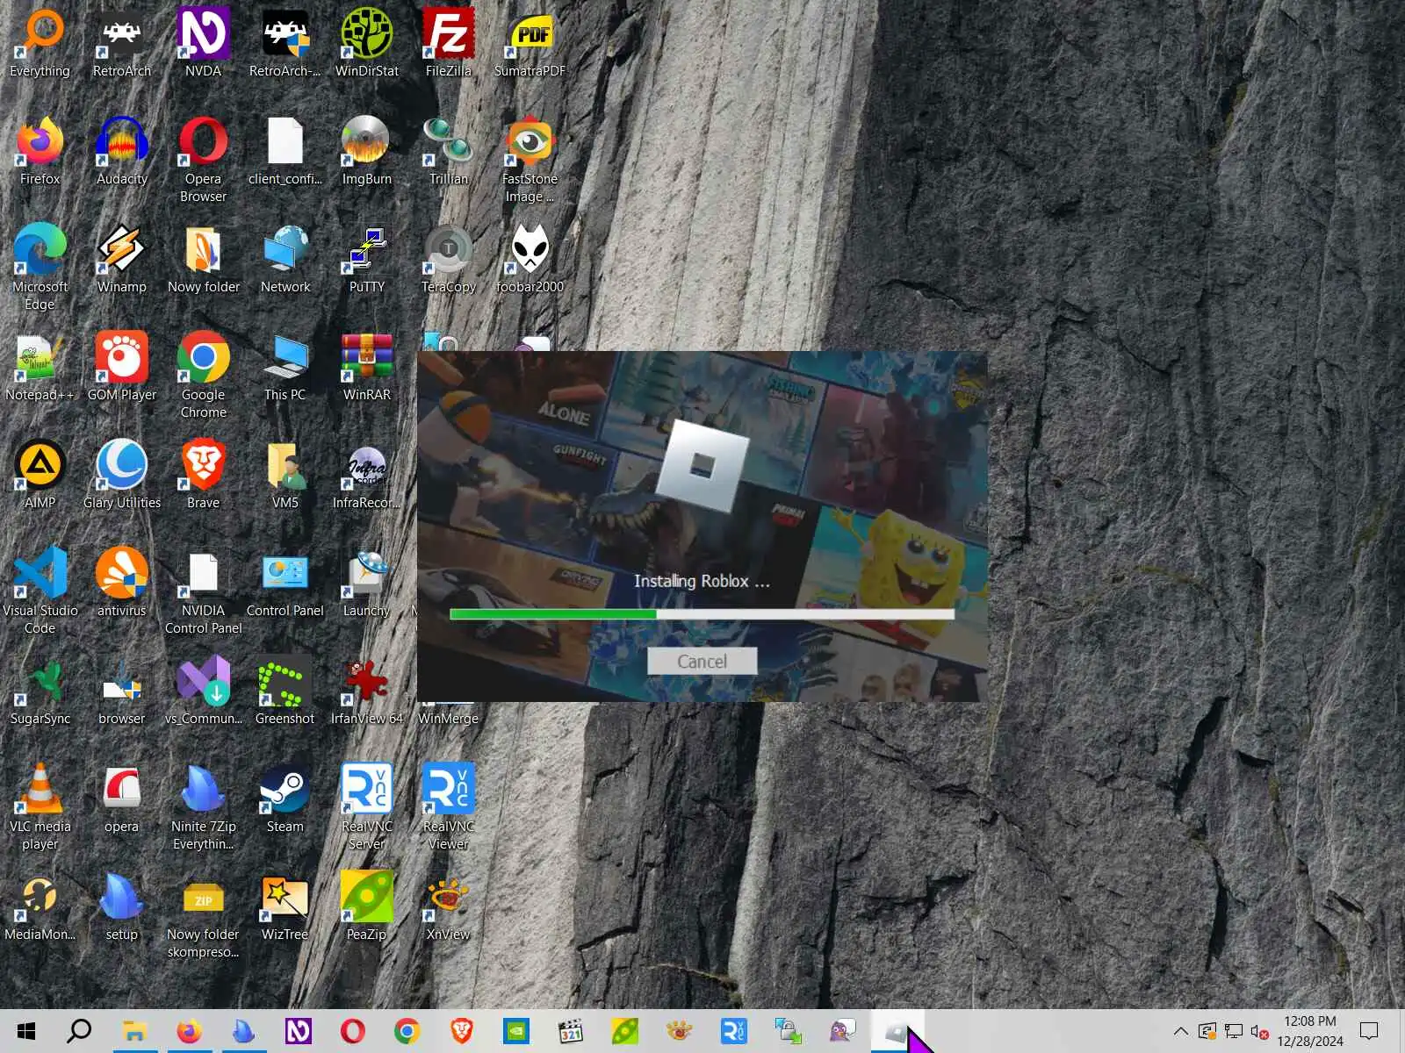The width and height of the screenshot is (1405, 1053).
Task: Select the client_confi... file on desktop
Action: (x=285, y=151)
